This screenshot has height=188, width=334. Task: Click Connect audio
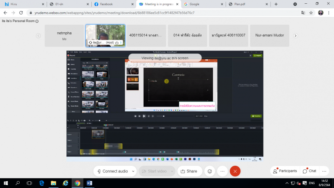(x=112, y=171)
